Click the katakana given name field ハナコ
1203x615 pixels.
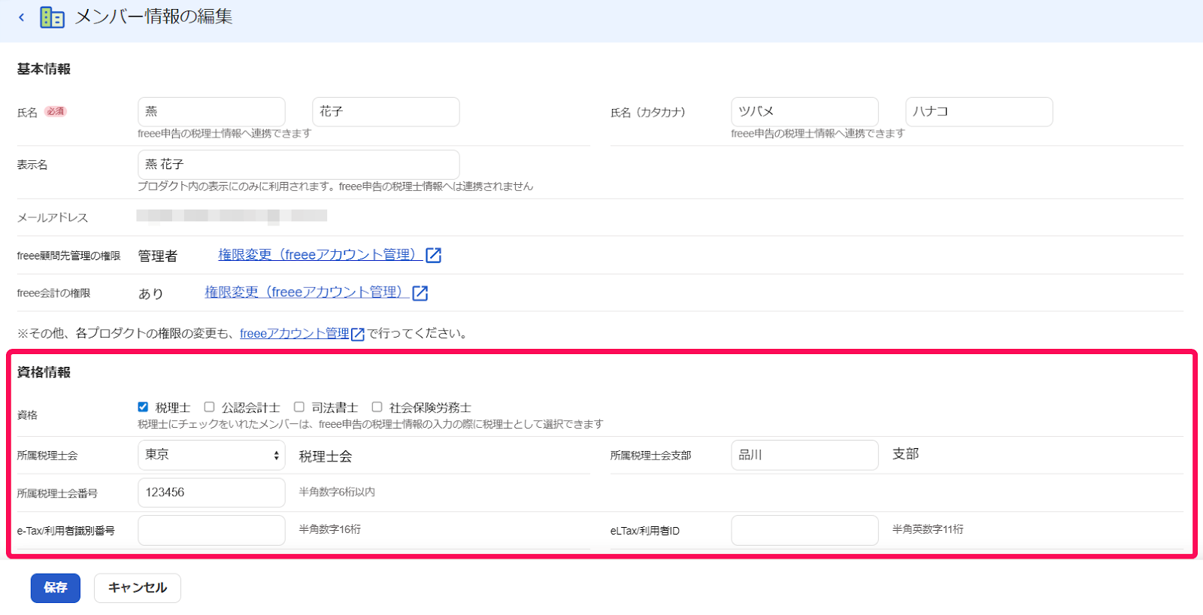pyautogui.click(x=979, y=111)
